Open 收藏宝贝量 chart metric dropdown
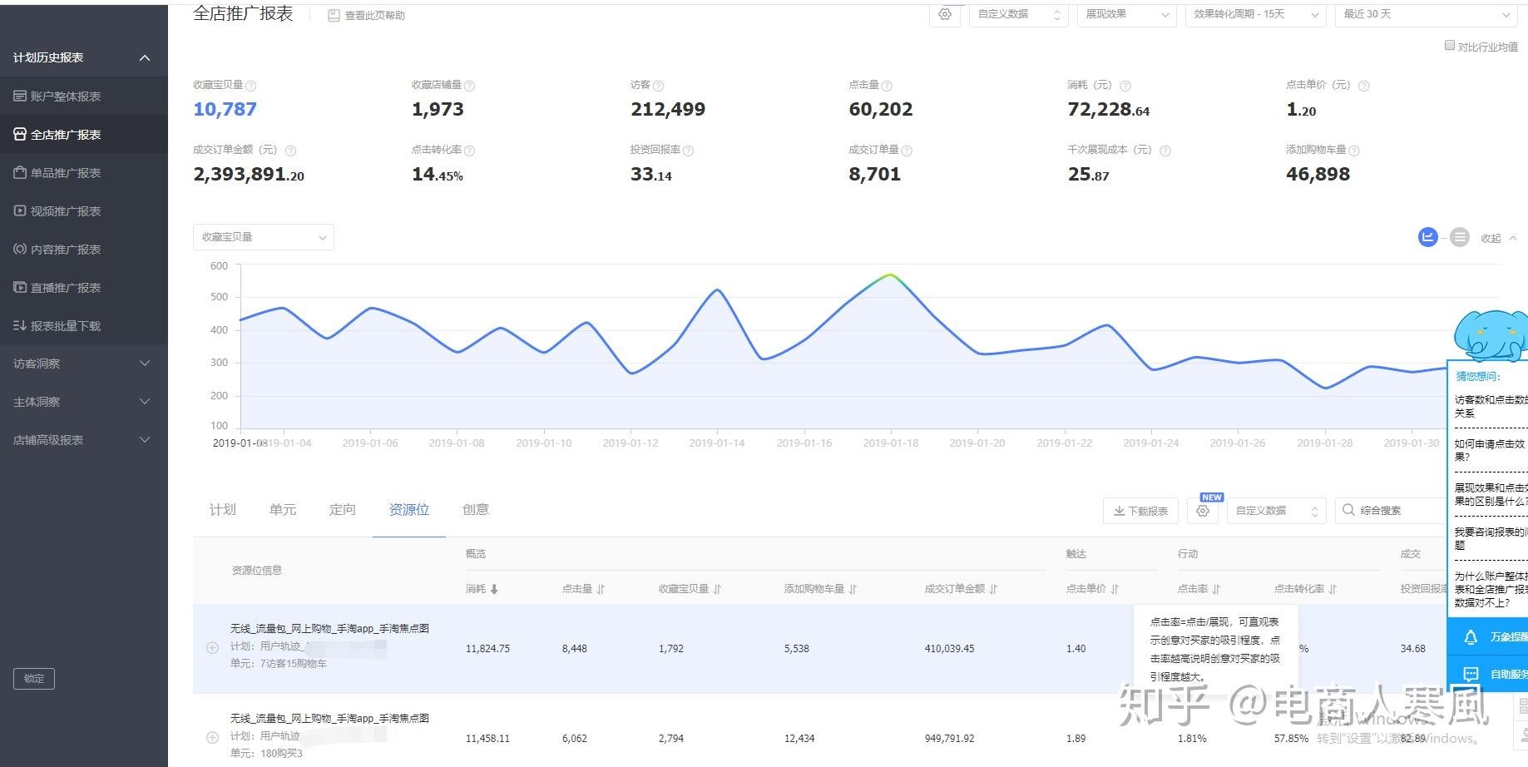1528x767 pixels. [264, 237]
